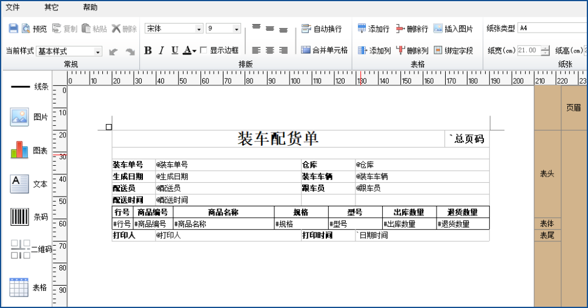Toggle italic text formatting
The image size is (588, 308).
pyautogui.click(x=161, y=51)
